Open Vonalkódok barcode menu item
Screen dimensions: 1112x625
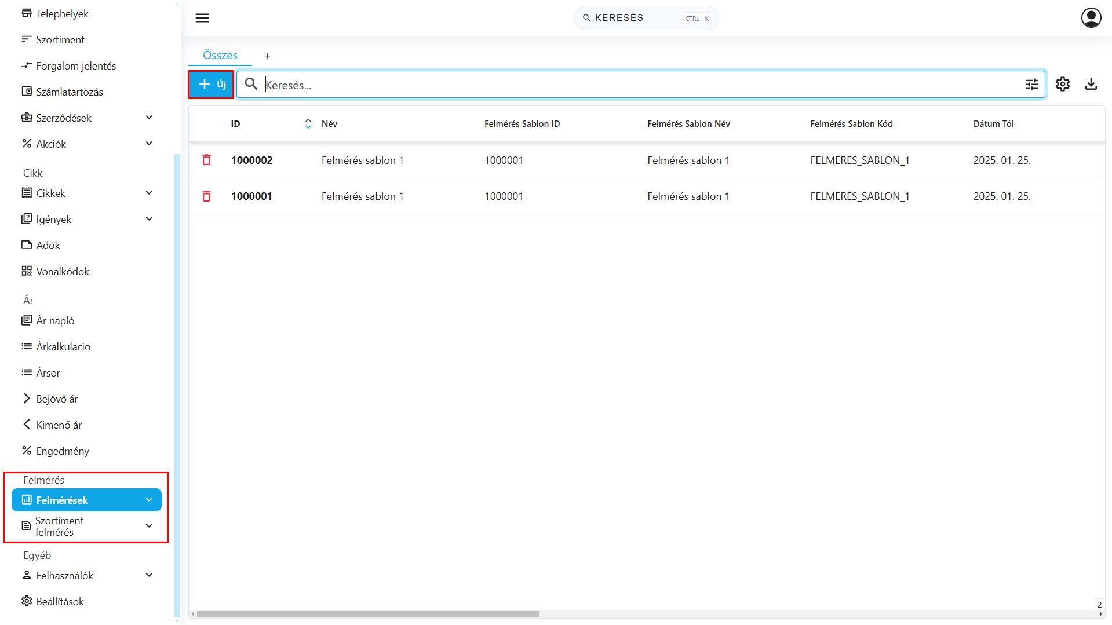pos(63,272)
